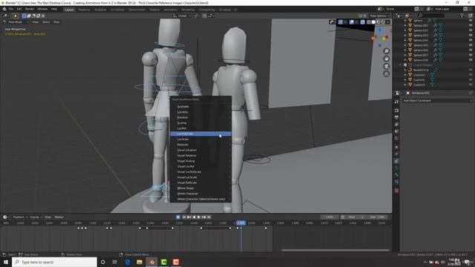This screenshot has width=475, height=267.
Task: Hide Sphere.008 in outliner
Action: (x=471, y=60)
